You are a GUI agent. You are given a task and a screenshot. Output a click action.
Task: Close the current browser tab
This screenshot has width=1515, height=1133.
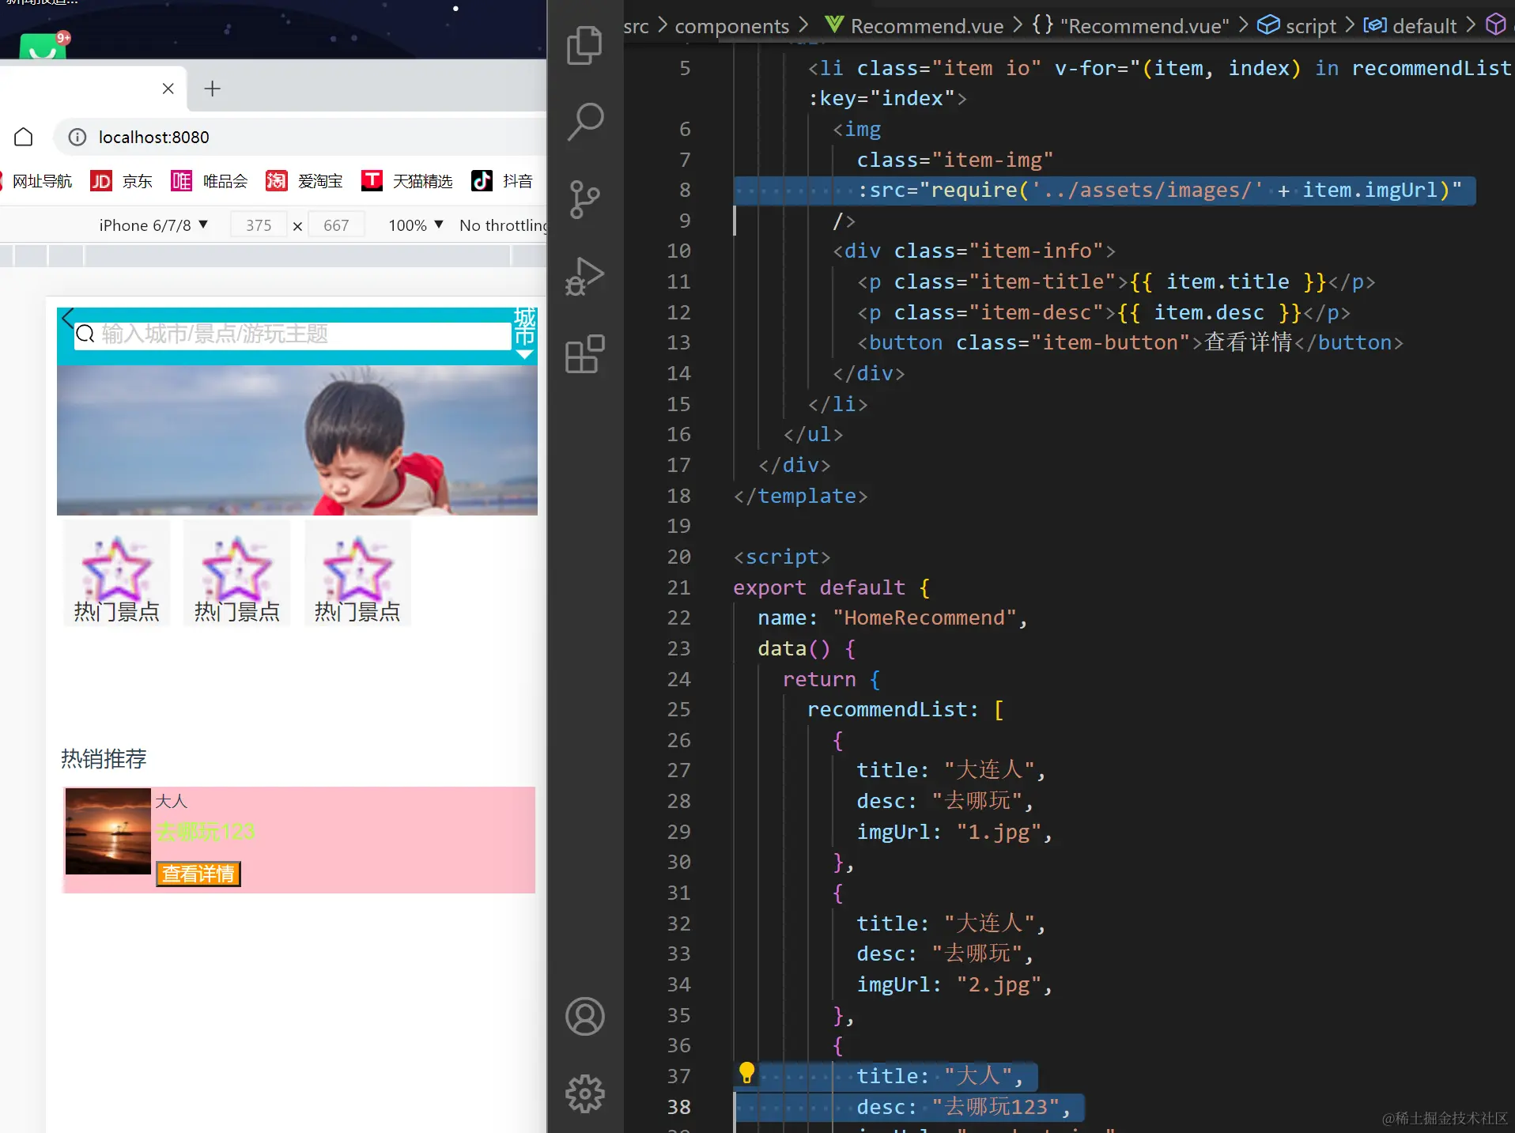[x=168, y=89]
